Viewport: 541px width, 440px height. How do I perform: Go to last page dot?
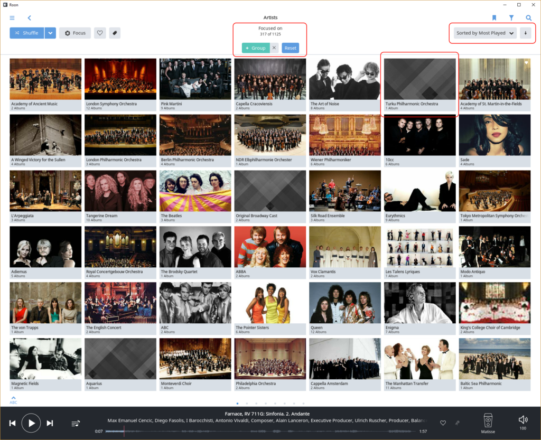(x=303, y=404)
